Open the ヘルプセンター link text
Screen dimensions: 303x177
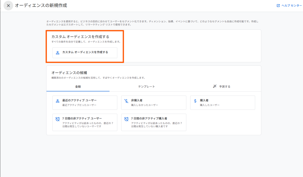coord(291,6)
